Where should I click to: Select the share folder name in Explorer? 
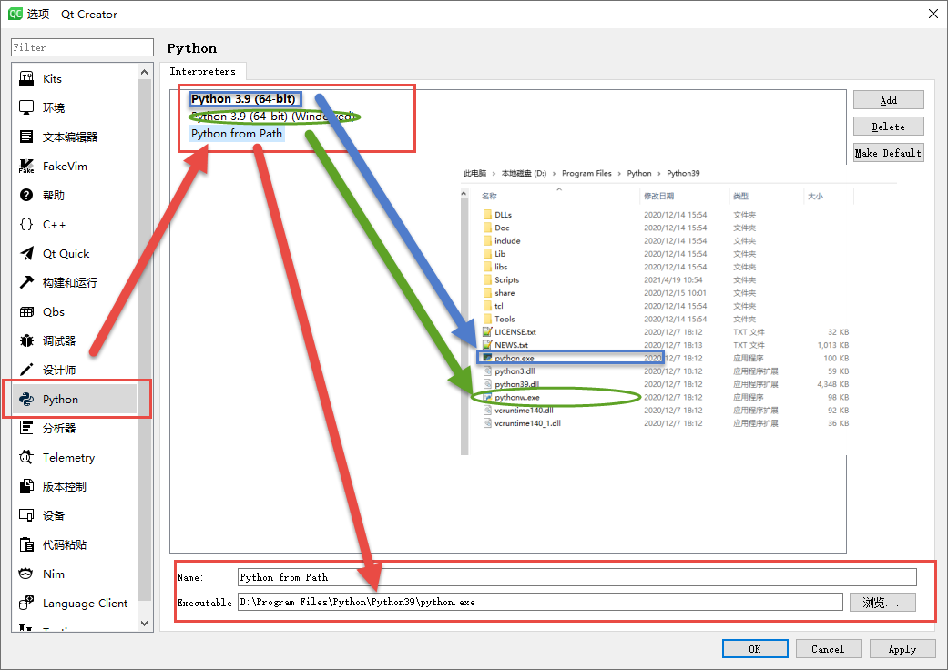[505, 293]
